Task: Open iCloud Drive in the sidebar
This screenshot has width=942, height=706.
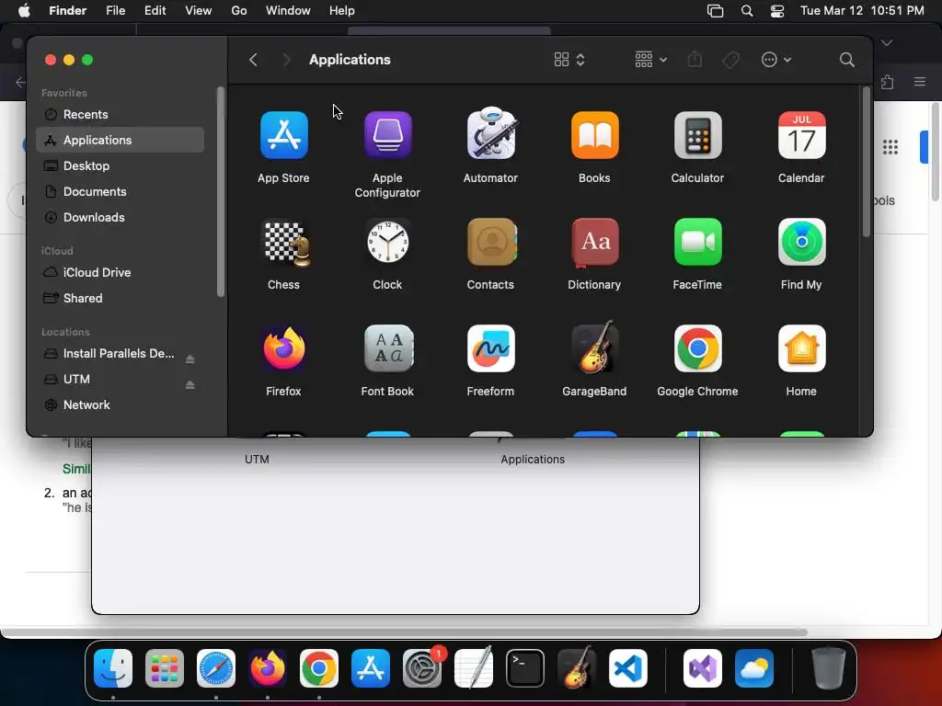Action: click(121, 272)
